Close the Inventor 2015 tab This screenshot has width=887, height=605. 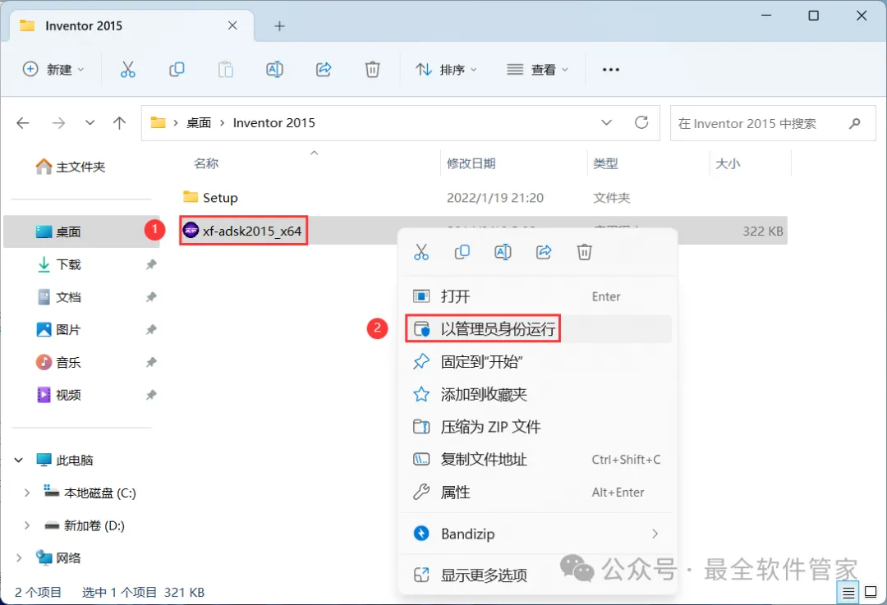click(232, 25)
